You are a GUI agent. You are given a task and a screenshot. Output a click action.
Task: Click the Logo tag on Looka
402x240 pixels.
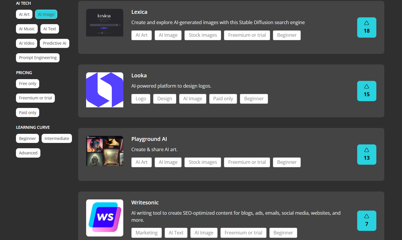coord(141,99)
